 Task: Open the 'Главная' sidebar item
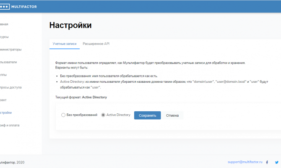[x=4, y=24]
